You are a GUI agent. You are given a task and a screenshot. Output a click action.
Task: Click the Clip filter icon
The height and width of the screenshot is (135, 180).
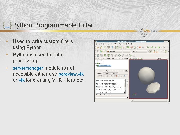tap(105, 55)
